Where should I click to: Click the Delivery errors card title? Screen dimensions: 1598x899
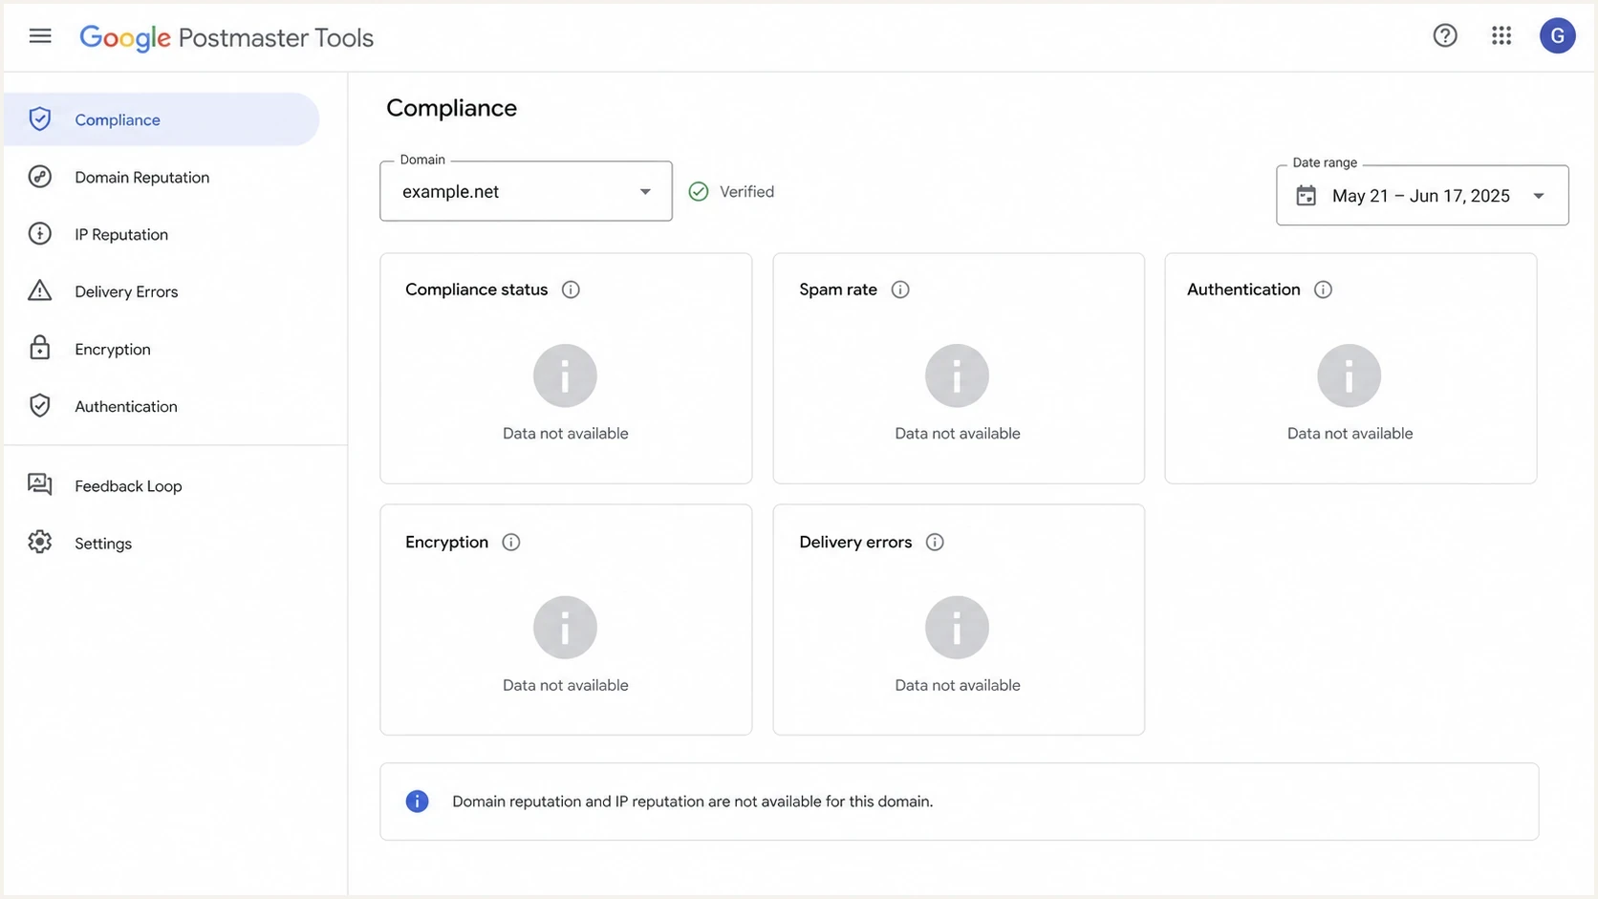coord(855,543)
